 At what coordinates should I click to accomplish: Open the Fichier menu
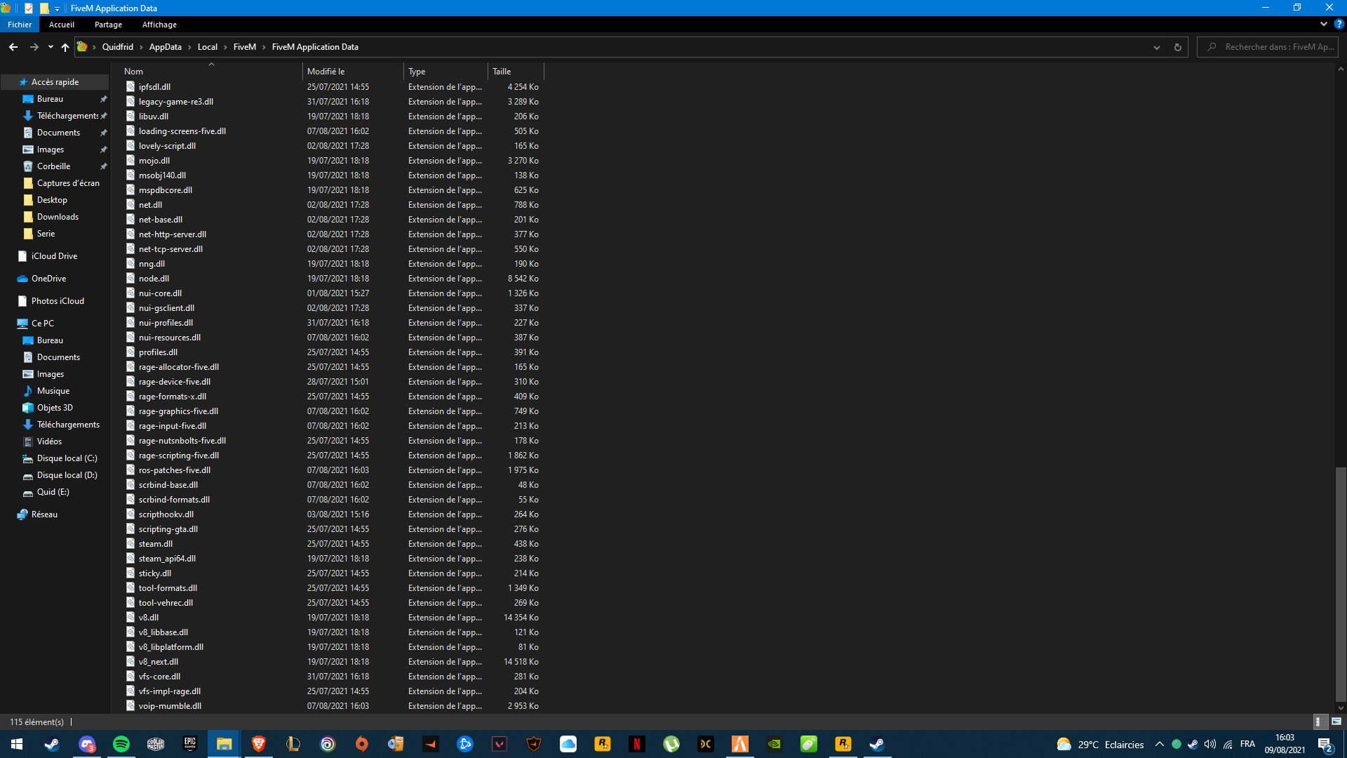(x=20, y=25)
